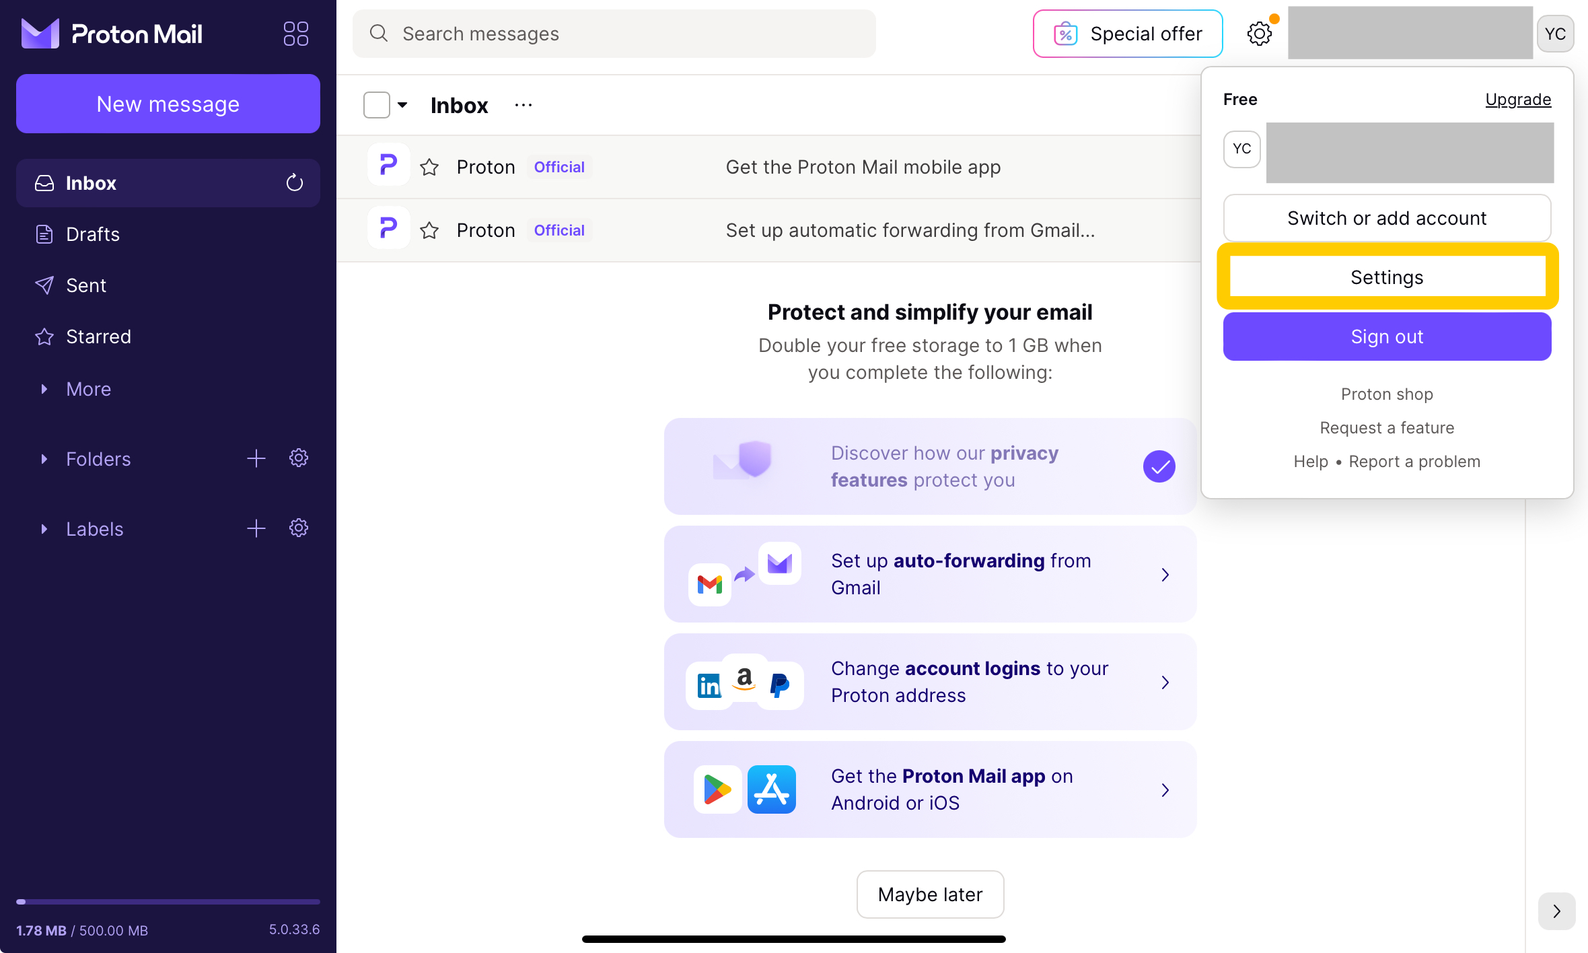The width and height of the screenshot is (1588, 953).
Task: Open the selection dropdown arrow beside the checkbox
Action: [x=402, y=105]
